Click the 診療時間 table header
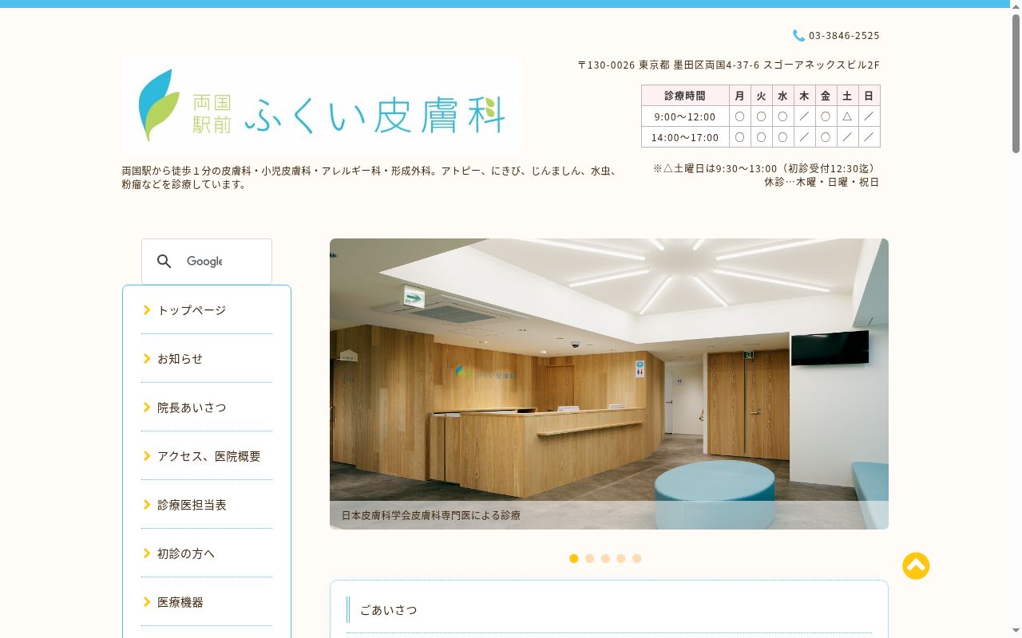 685,96
